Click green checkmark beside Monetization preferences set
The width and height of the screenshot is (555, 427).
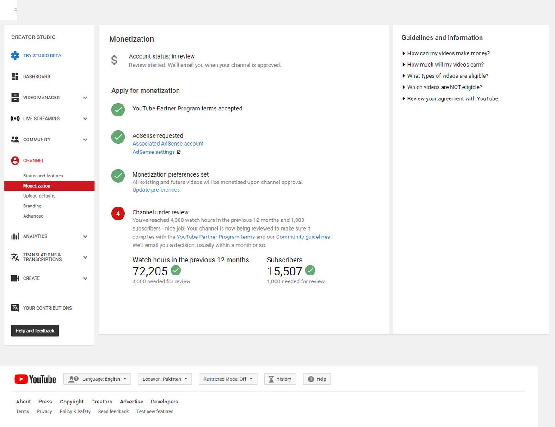pos(118,176)
